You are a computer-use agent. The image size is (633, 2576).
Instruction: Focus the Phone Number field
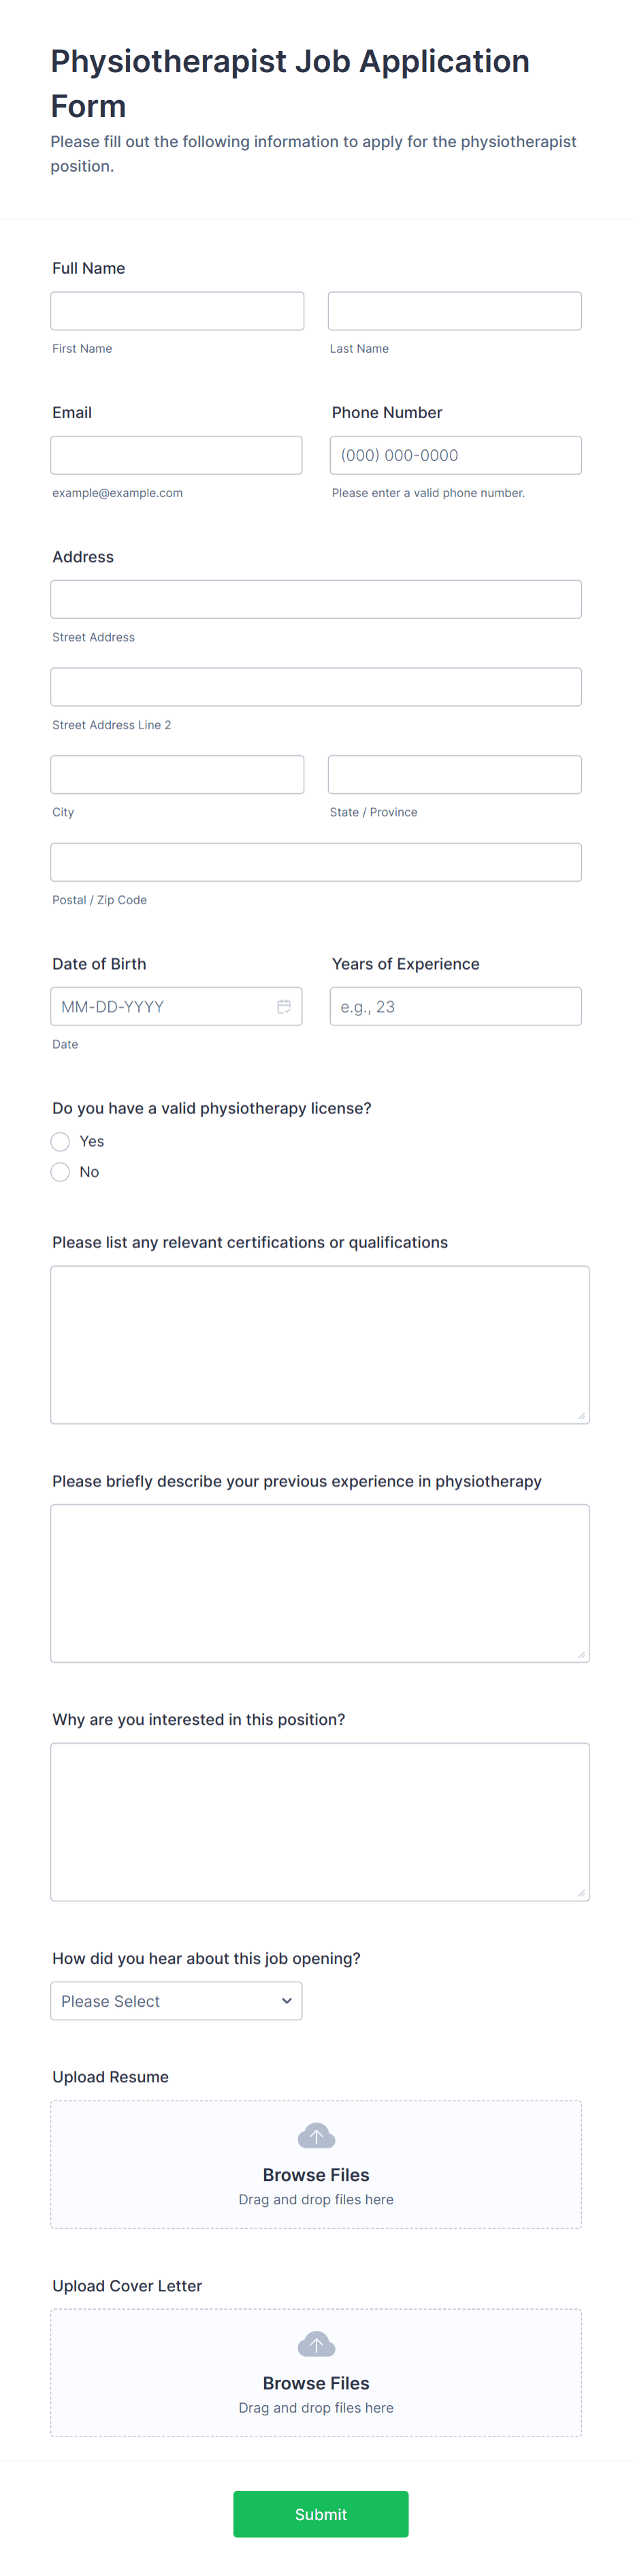click(455, 454)
